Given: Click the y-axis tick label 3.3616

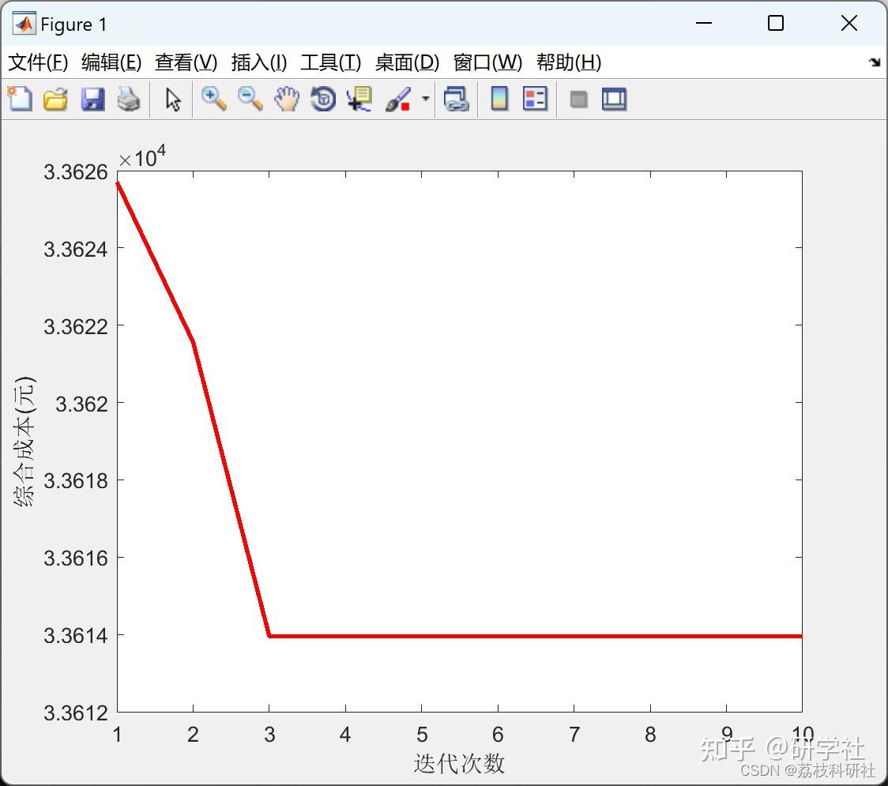Looking at the screenshot, I should tap(75, 558).
